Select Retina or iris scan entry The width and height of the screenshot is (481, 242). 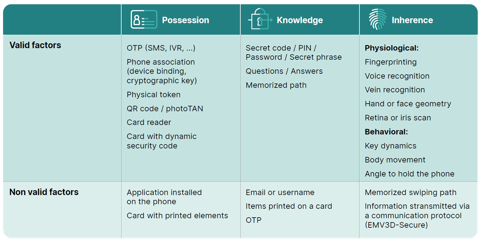398,118
